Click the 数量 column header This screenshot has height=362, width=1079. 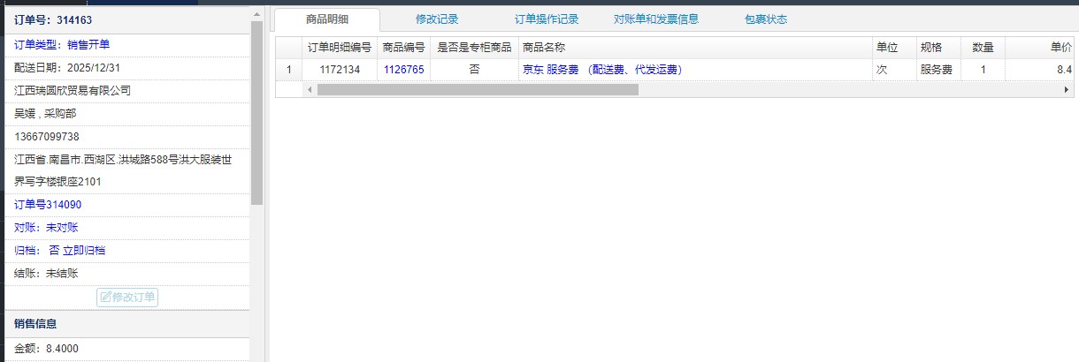tap(983, 48)
